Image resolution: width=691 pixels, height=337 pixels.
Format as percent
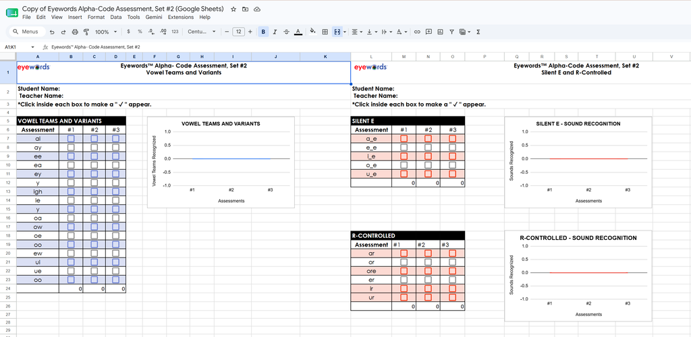[140, 32]
